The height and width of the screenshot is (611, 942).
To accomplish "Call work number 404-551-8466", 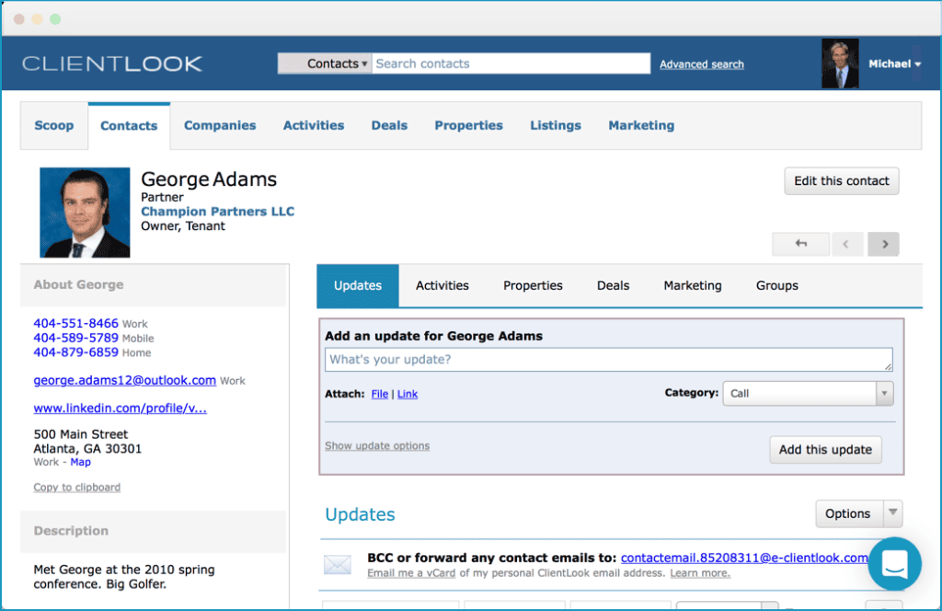I will pos(75,323).
